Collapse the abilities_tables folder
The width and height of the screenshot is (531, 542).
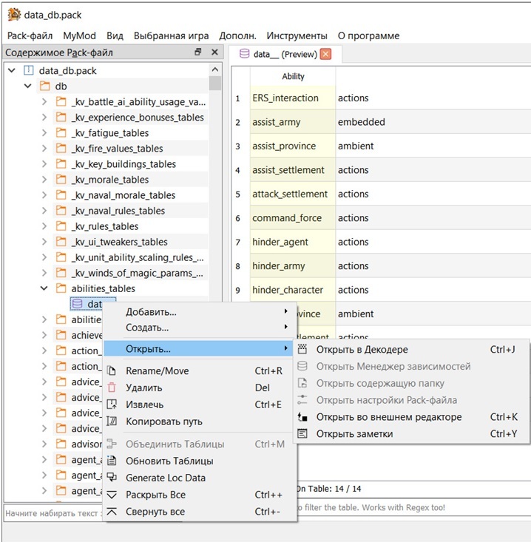[x=44, y=288]
